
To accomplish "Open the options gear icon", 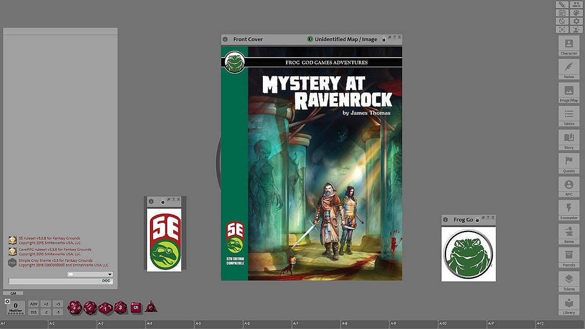I will [576, 21].
